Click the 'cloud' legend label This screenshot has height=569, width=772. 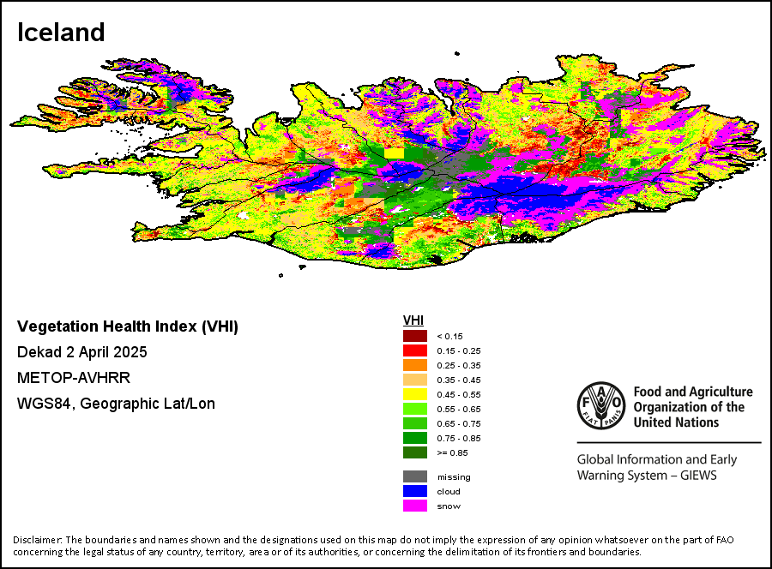[449, 491]
